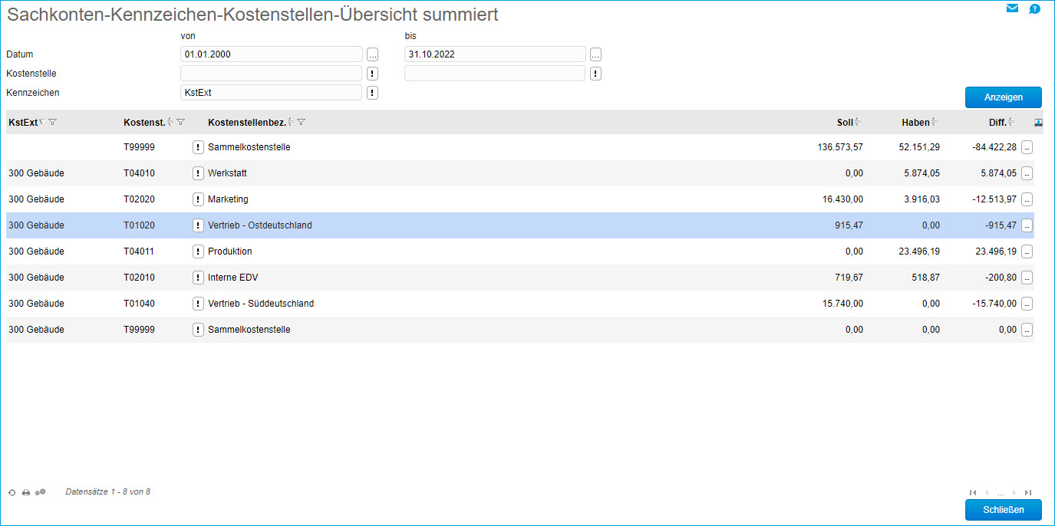This screenshot has width=1055, height=526.
Task: Select cost center code T04010
Action: [139, 173]
